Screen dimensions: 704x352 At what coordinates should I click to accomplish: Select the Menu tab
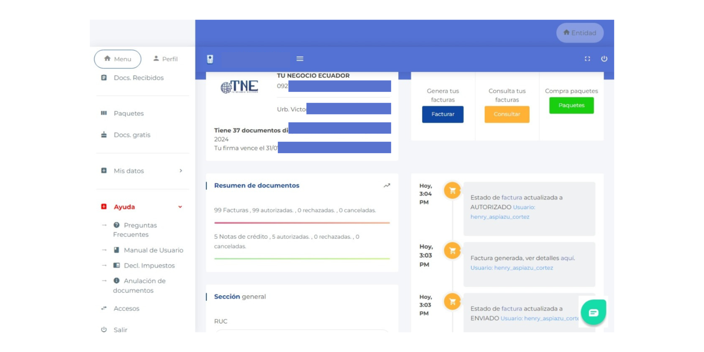click(x=118, y=59)
